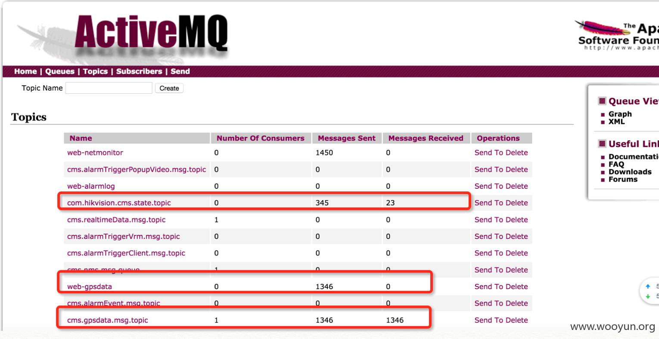Click Send To for cms.alarmEvent.msg.topic

click(x=489, y=304)
